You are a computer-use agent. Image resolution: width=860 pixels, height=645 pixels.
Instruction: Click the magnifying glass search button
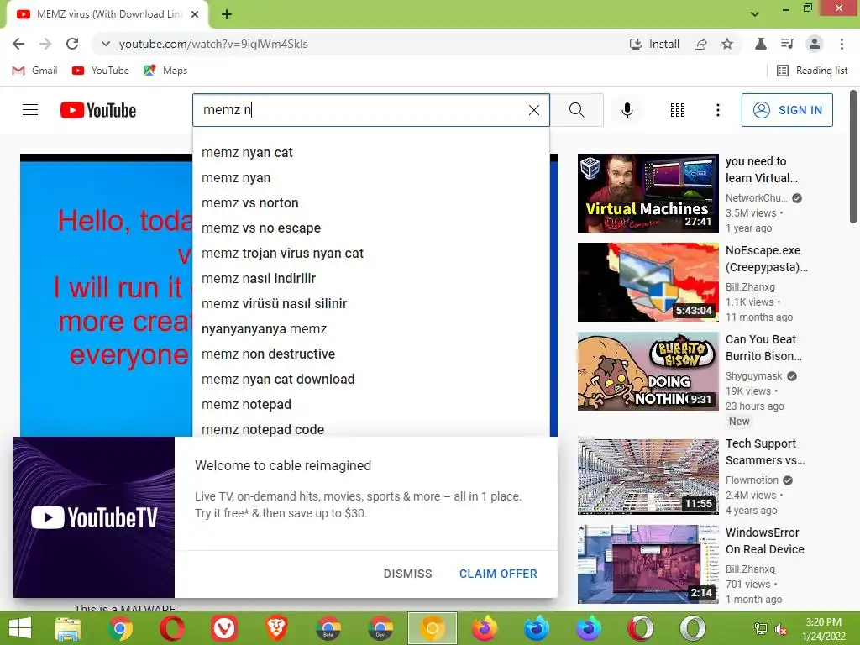point(576,110)
